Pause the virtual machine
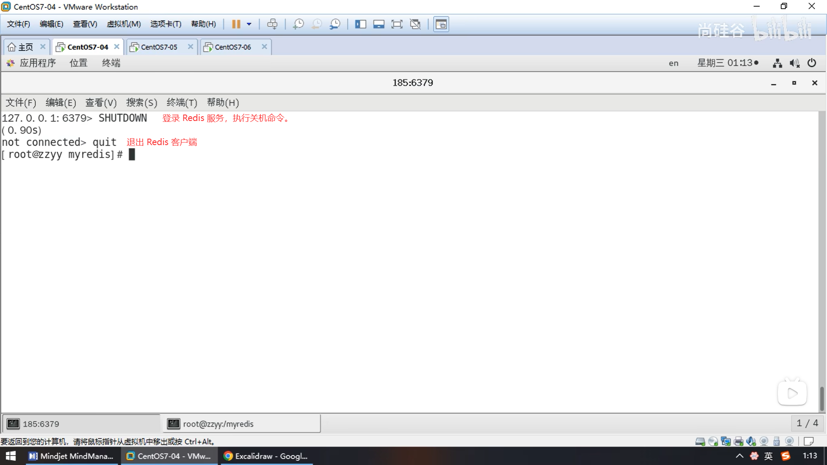 (x=236, y=24)
